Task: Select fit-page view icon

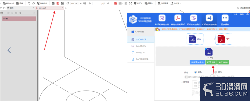Action: (x=62, y=3)
